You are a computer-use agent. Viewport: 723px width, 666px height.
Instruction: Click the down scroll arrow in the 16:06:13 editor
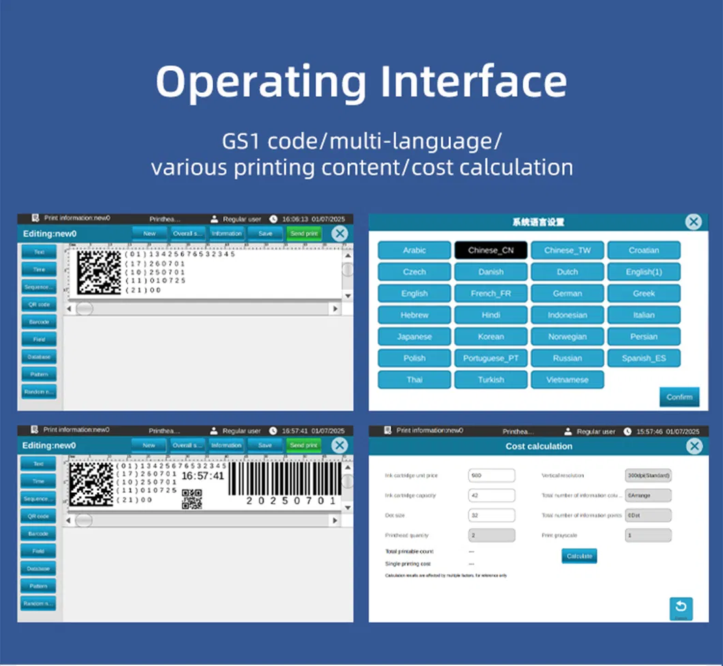pyautogui.click(x=347, y=295)
